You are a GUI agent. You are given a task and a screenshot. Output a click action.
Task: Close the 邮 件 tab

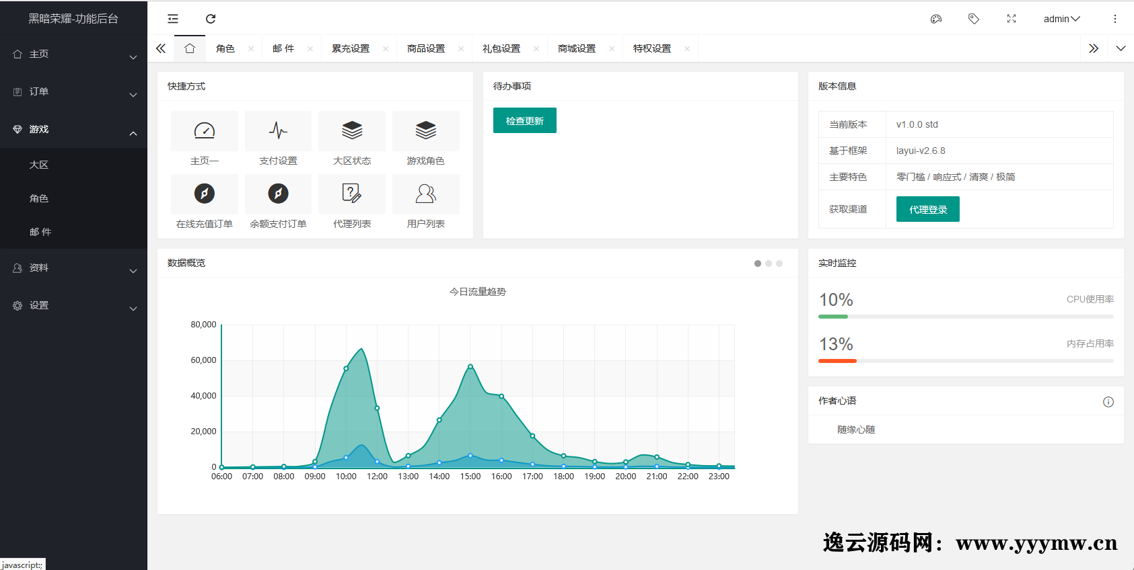(x=310, y=48)
